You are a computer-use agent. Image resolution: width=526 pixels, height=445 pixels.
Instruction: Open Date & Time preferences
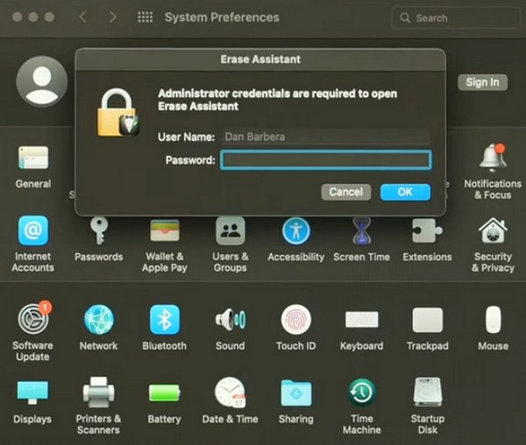(230, 392)
